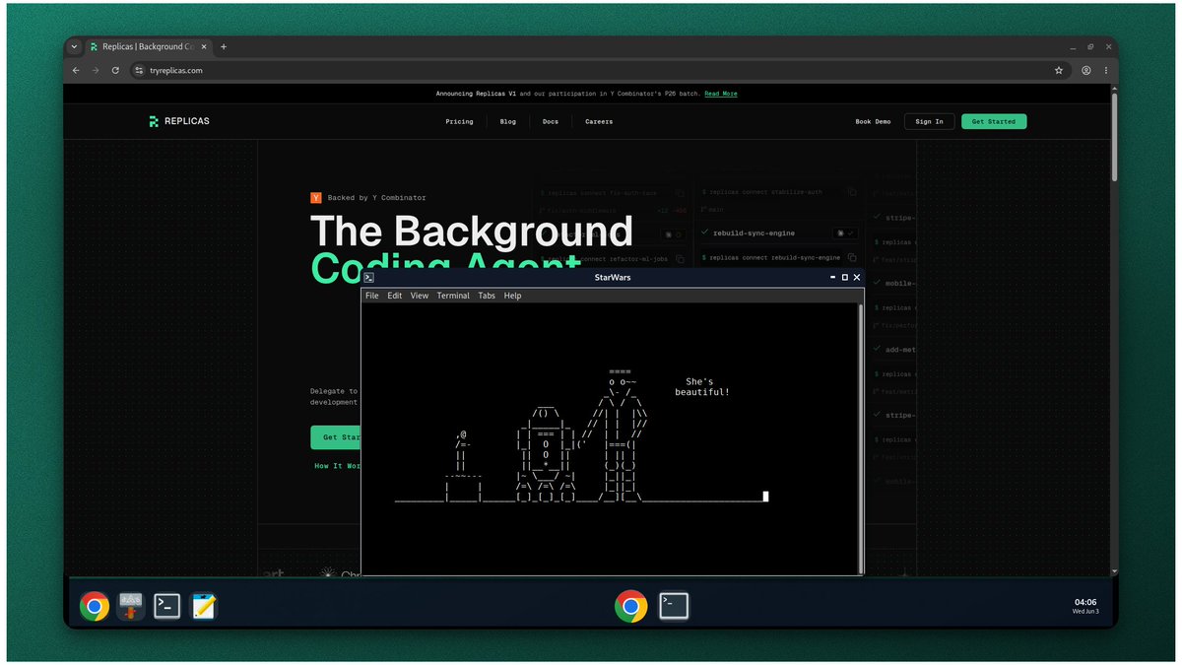The width and height of the screenshot is (1182, 665).
Task: Open the keyboard installer icon in taskbar
Action: tap(131, 606)
